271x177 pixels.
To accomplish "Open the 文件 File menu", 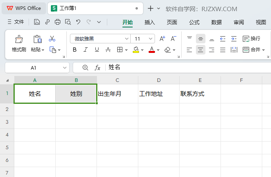I will coord(16,22).
